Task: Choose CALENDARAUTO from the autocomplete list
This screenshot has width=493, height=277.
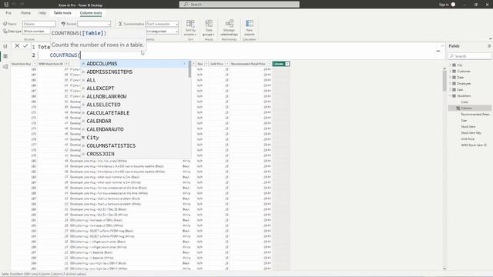Action: [x=136, y=129]
